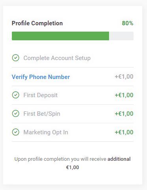Viewport: 147px width, 190px height.
Task: Click the grey +€1,00 Verify Phone reward
Action: pyautogui.click(x=124, y=77)
